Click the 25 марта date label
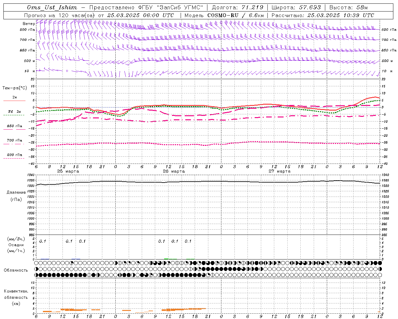 pos(68,171)
